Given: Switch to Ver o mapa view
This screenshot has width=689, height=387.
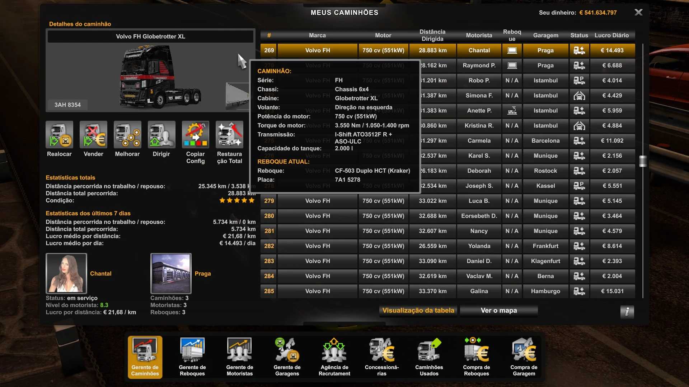Looking at the screenshot, I should tap(499, 311).
